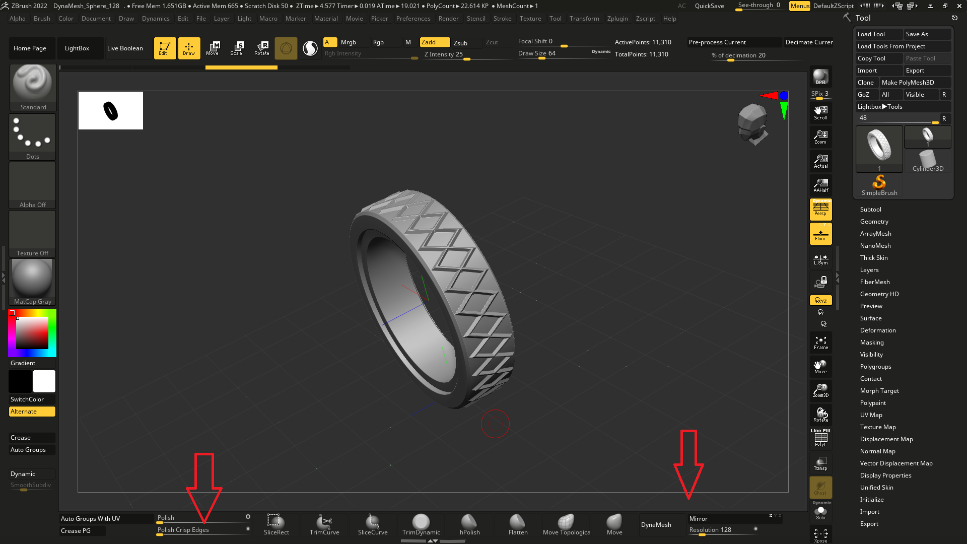Image resolution: width=967 pixels, height=544 pixels.
Task: Choose the TrimCurve brush
Action: [324, 524]
